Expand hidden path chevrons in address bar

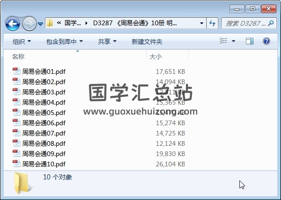[x=59, y=23]
